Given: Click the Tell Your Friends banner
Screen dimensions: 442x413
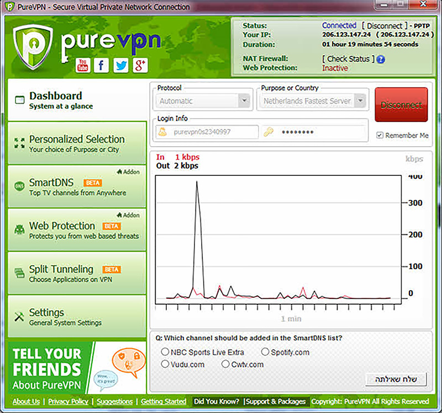Looking at the screenshot, I should (77, 368).
